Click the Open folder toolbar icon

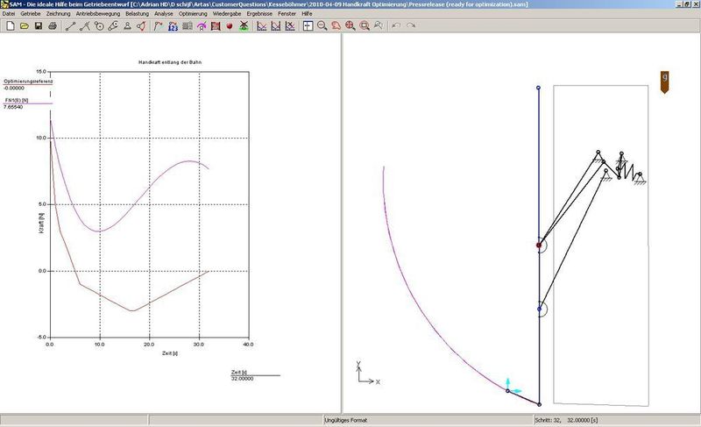(x=24, y=26)
